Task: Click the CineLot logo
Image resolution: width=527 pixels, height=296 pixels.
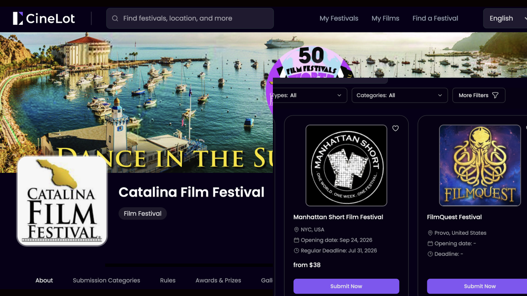Action: point(44,18)
